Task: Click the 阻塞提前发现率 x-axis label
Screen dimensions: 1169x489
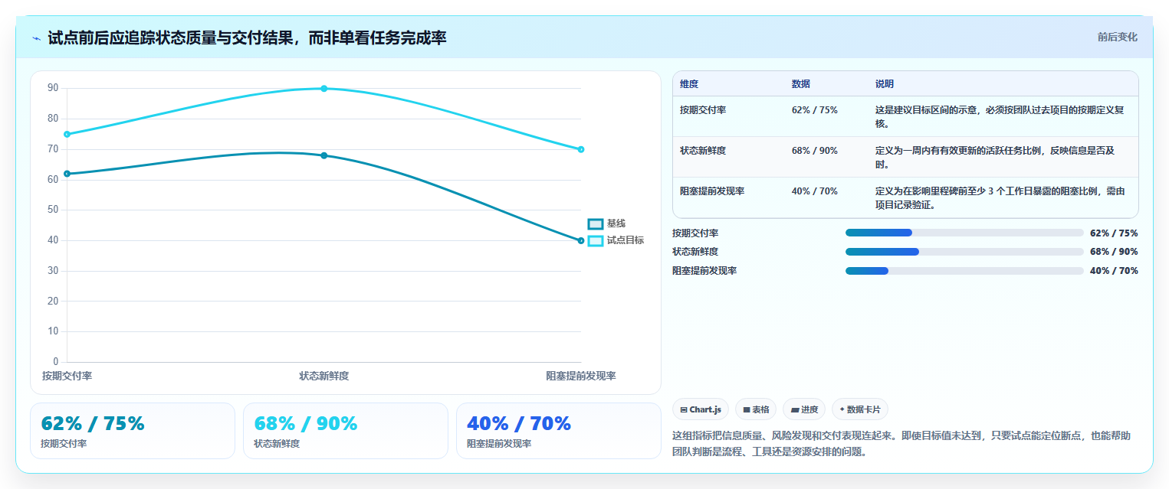Action: 581,376
